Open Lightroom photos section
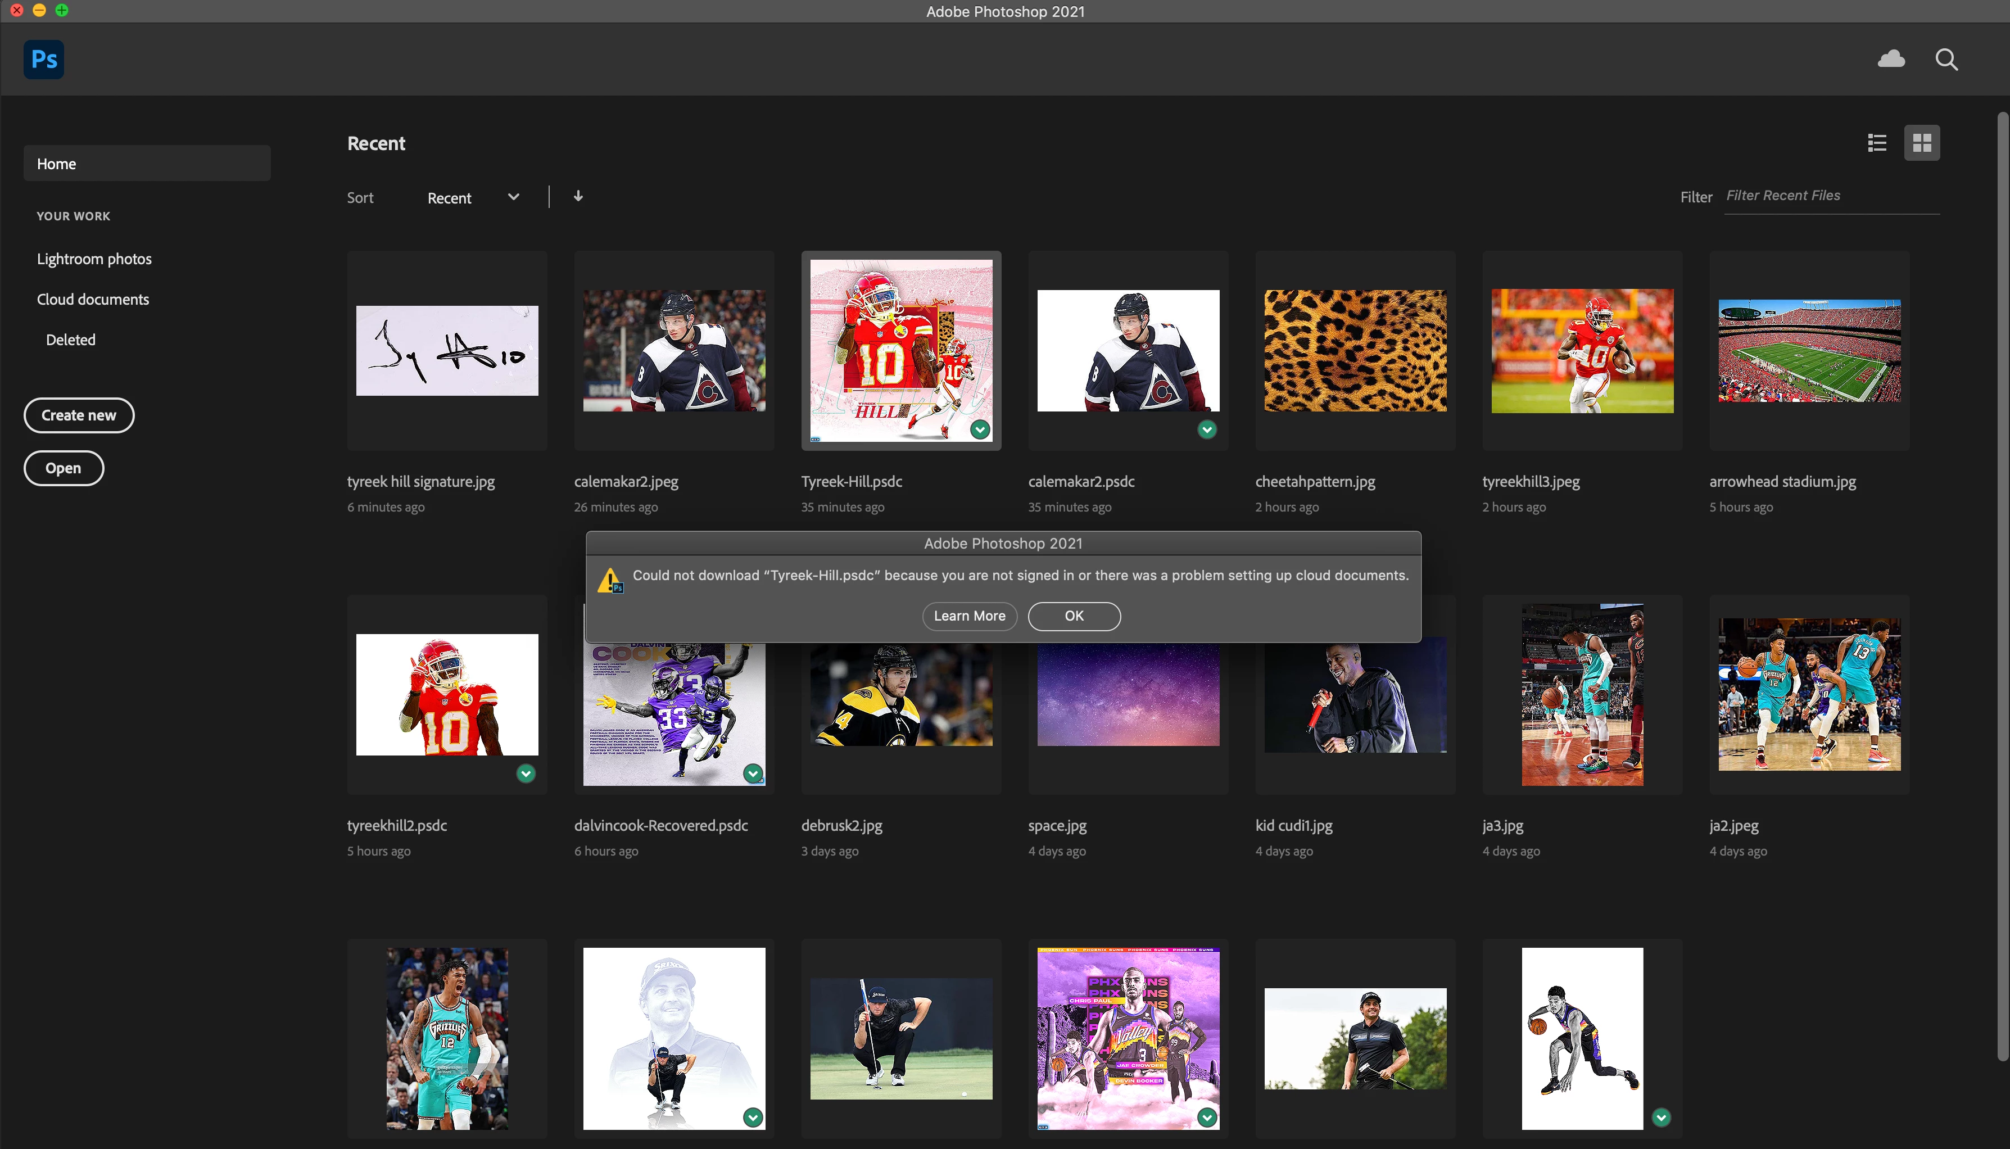The width and height of the screenshot is (2010, 1149). pos(94,259)
